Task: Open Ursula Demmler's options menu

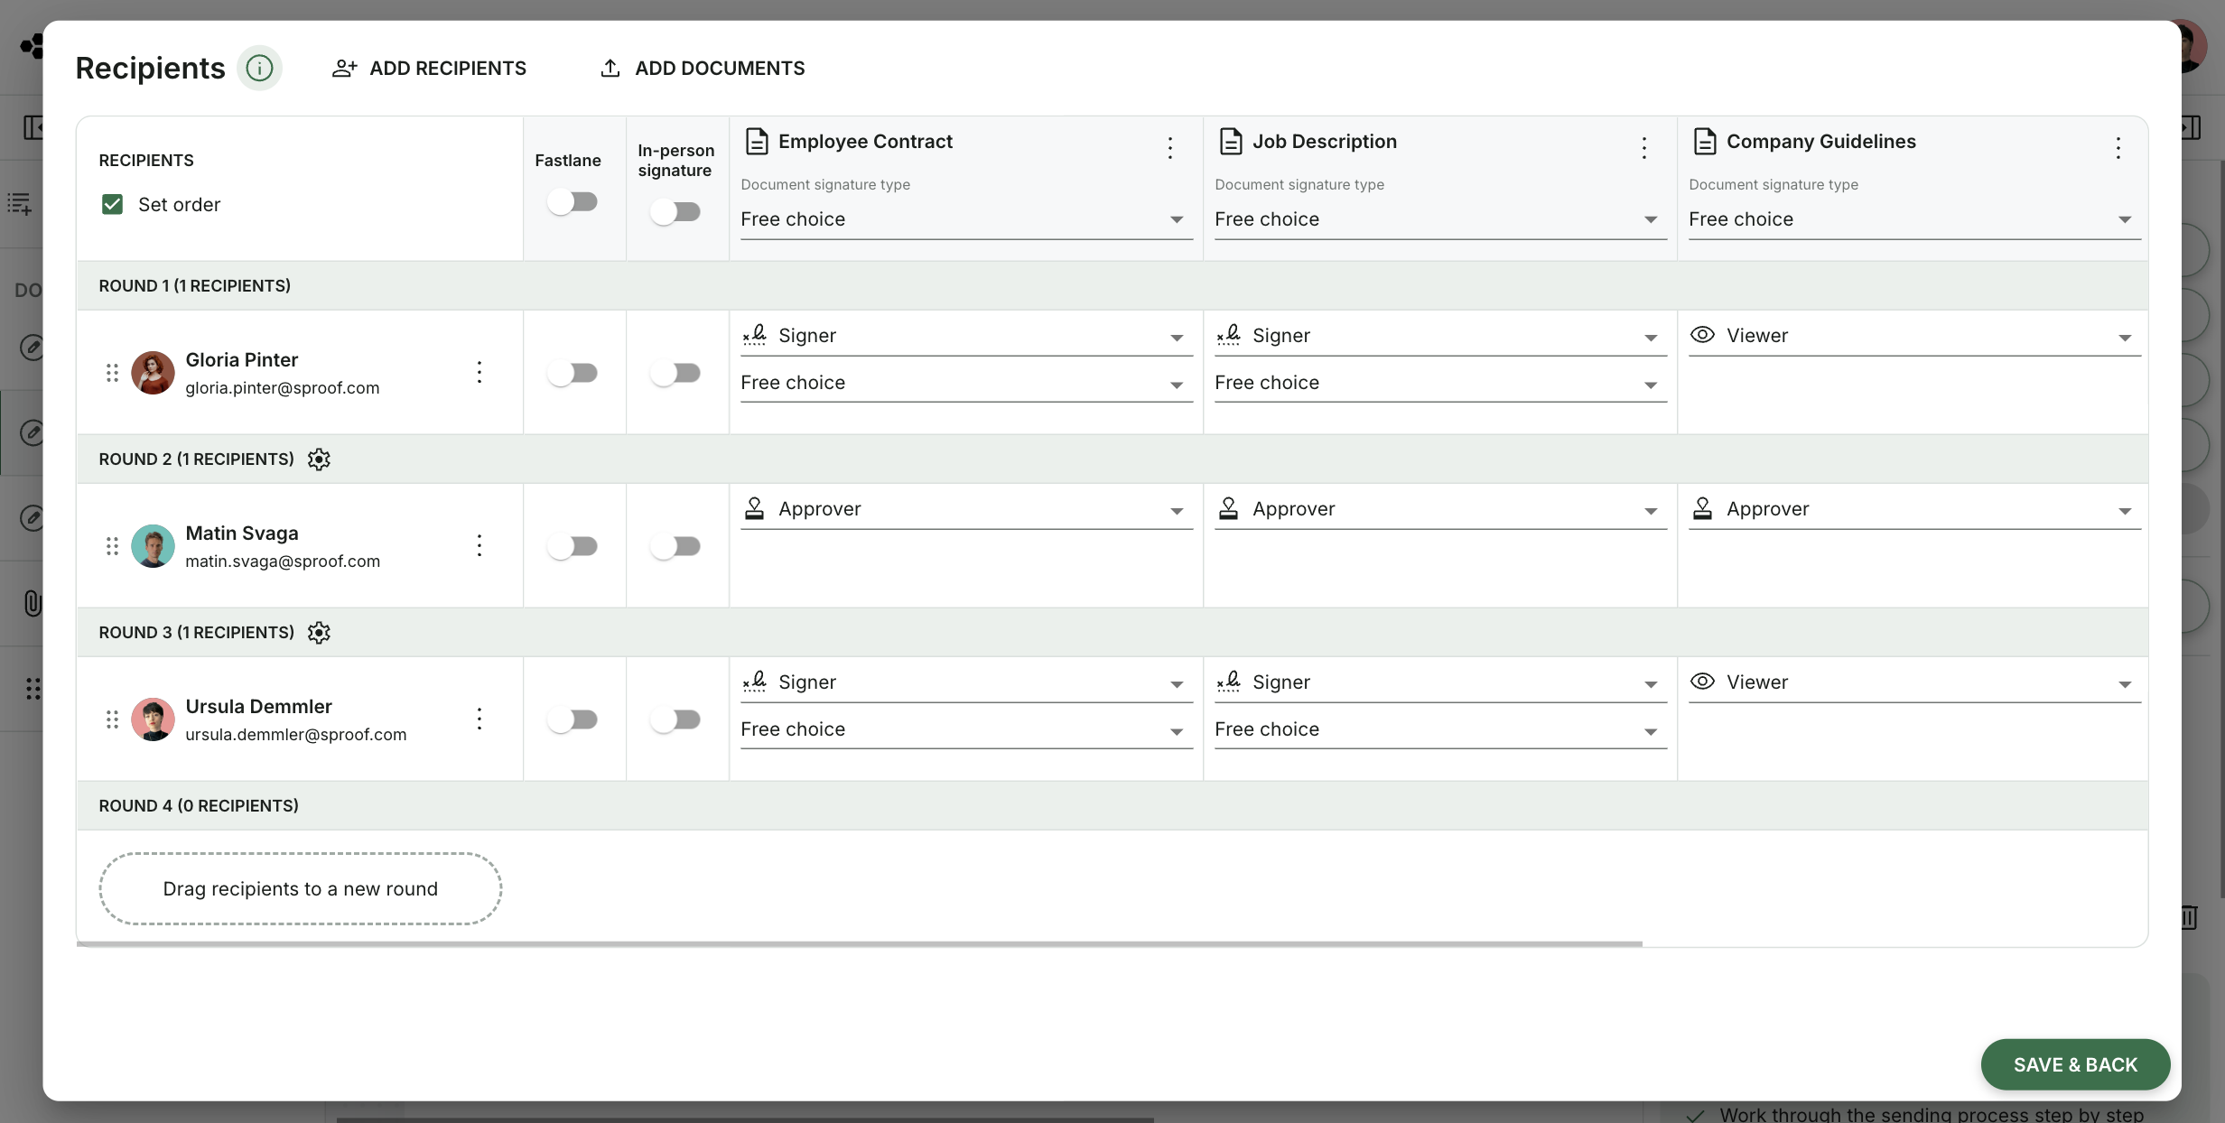Action: (479, 719)
